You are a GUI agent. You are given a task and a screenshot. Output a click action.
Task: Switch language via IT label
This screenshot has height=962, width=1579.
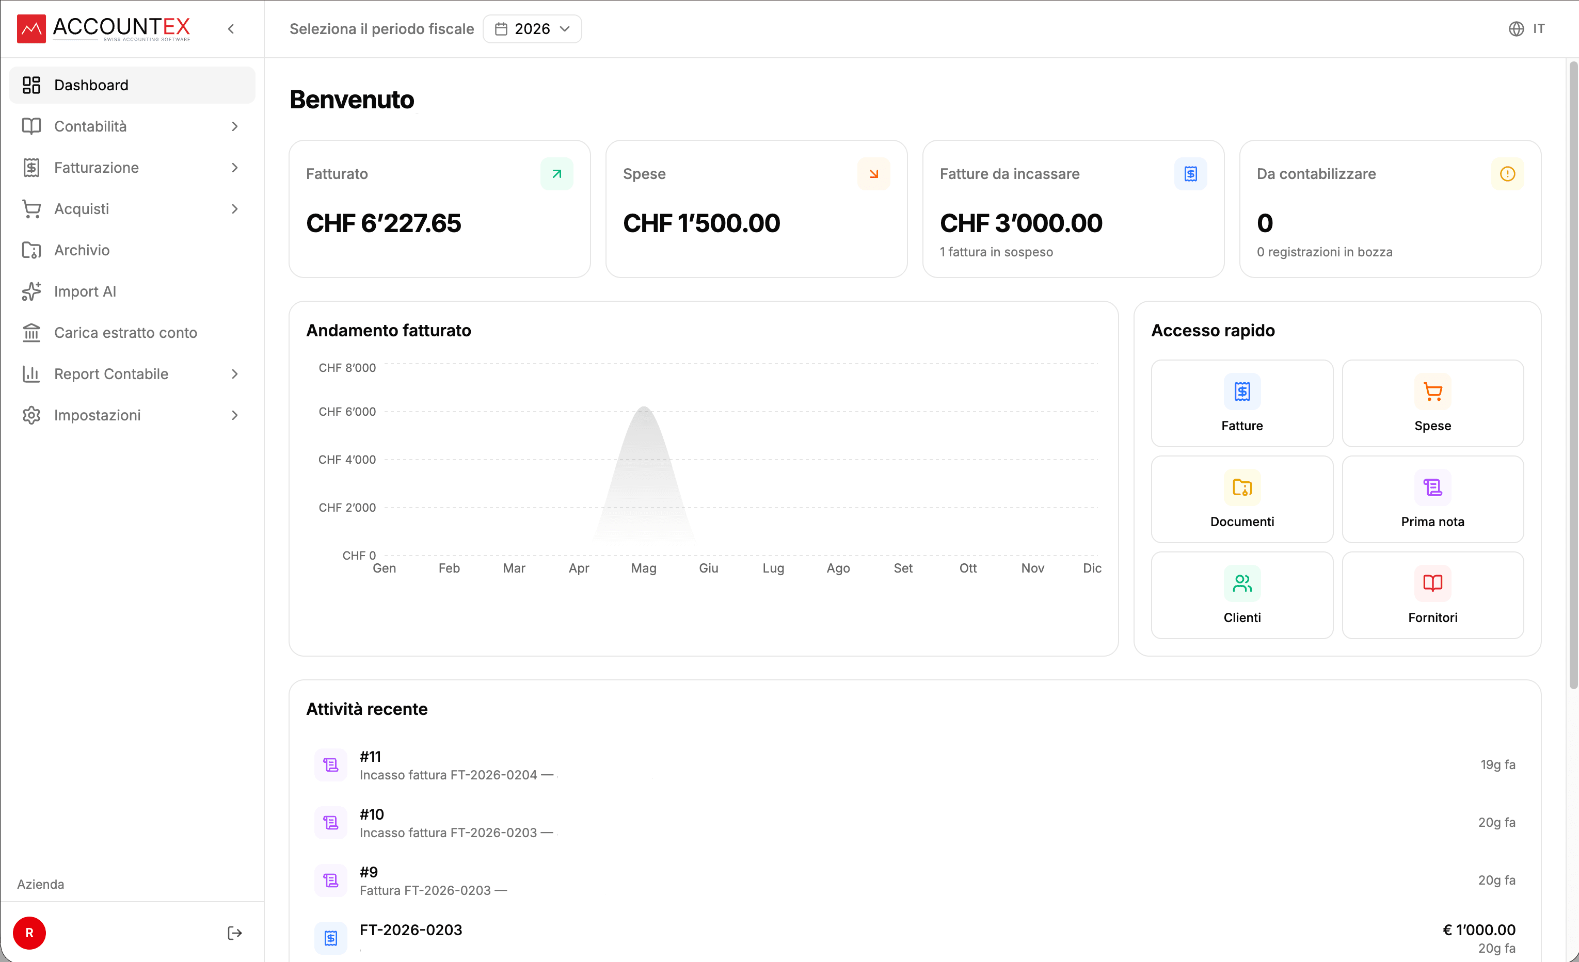[x=1539, y=29]
